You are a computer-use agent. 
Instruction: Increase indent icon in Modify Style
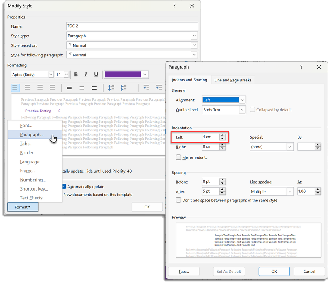(159, 88)
